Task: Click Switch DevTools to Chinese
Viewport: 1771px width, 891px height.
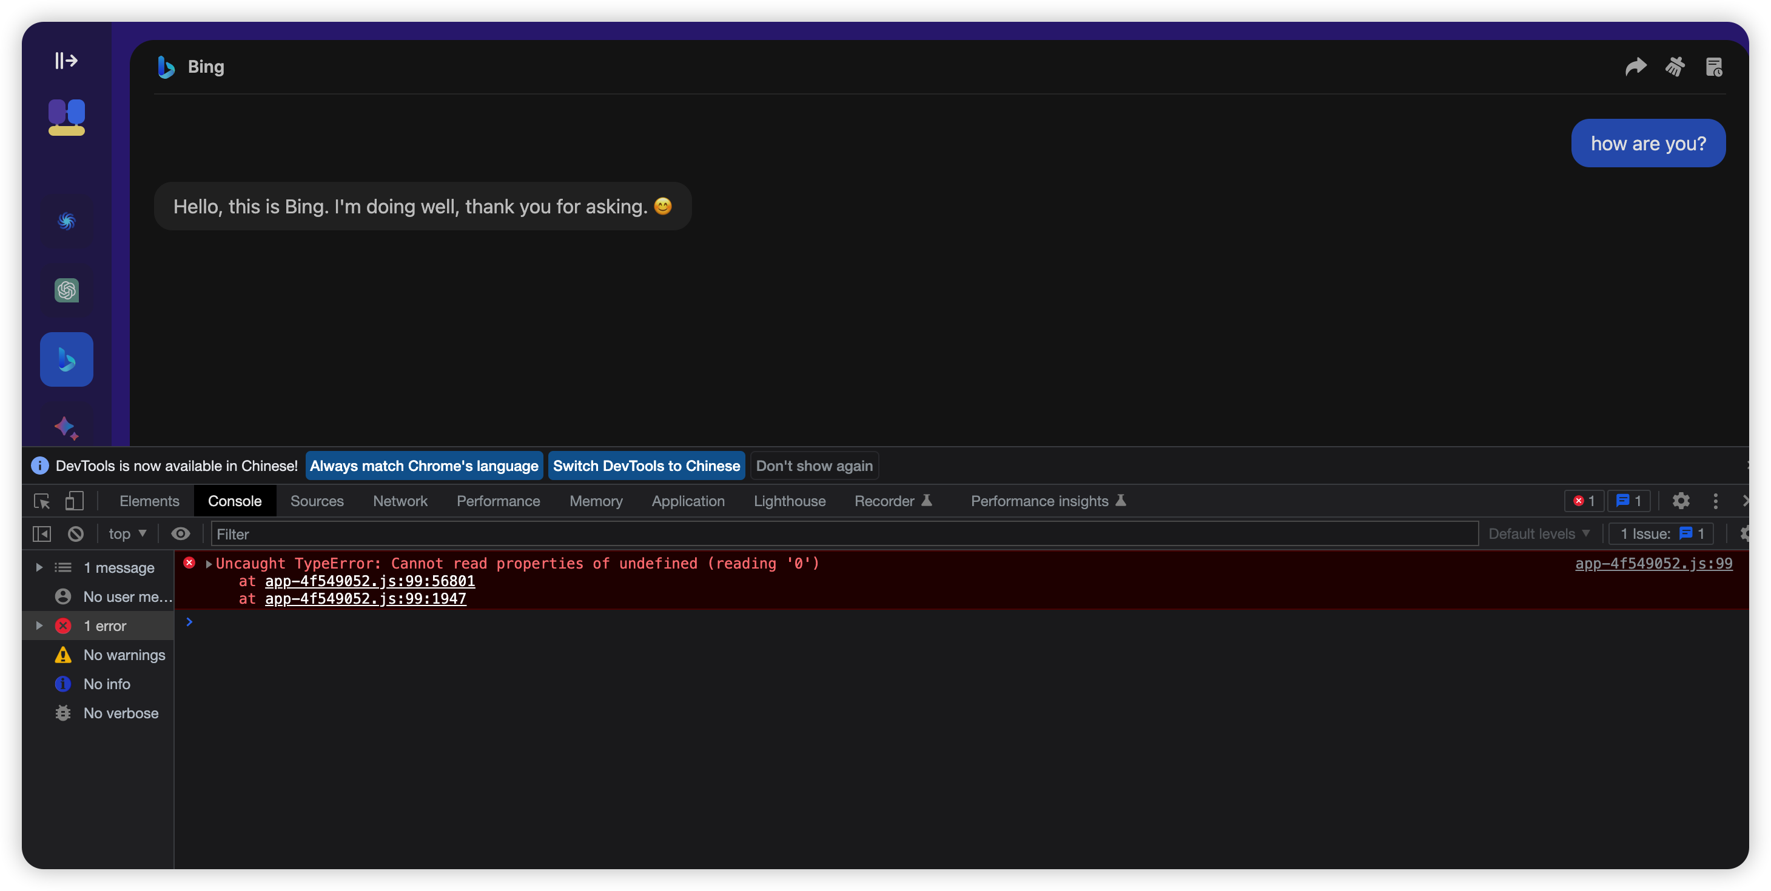Action: tap(647, 465)
